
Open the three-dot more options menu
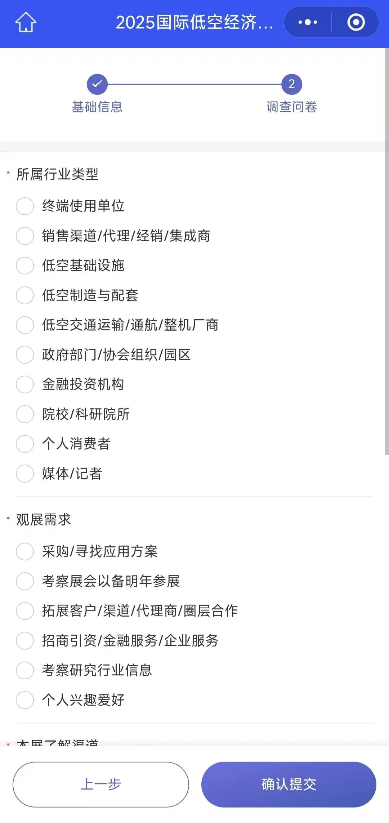pos(308,22)
